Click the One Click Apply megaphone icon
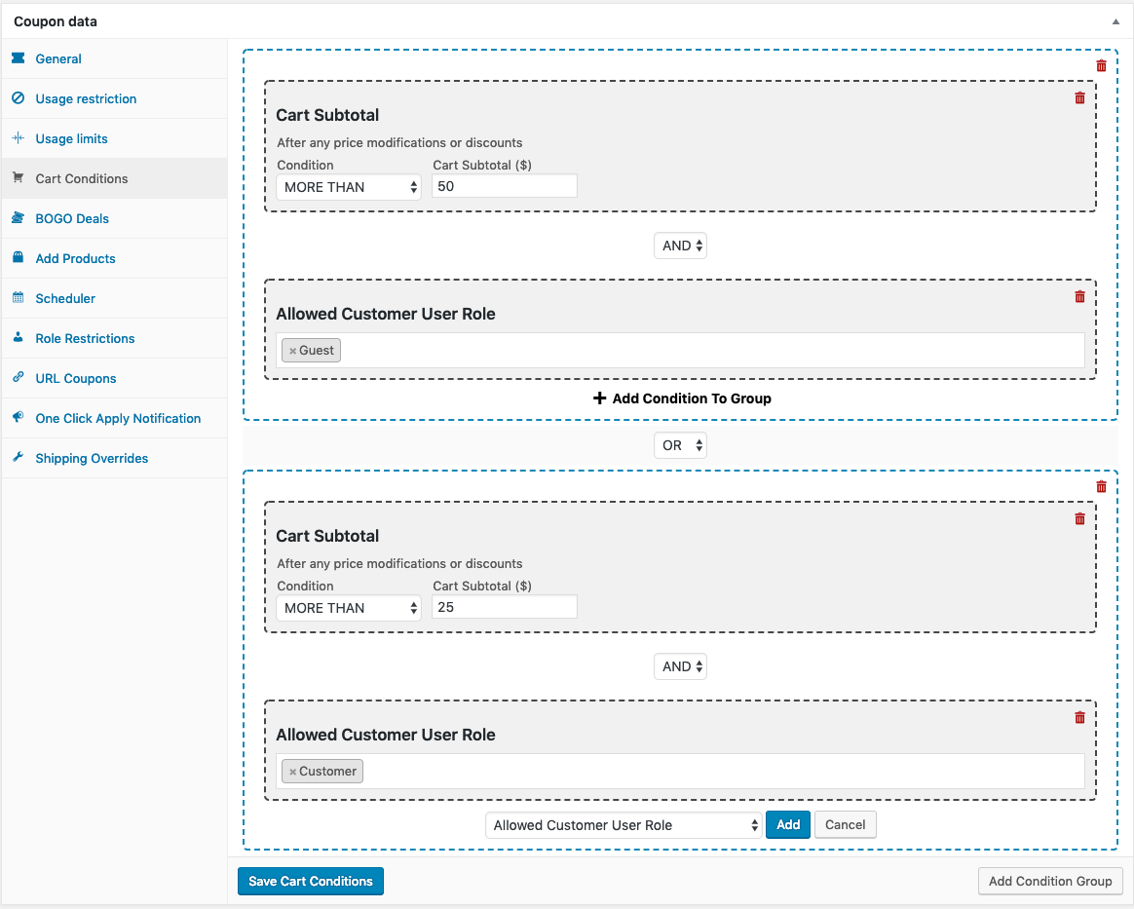Image resolution: width=1134 pixels, height=909 pixels. (19, 417)
